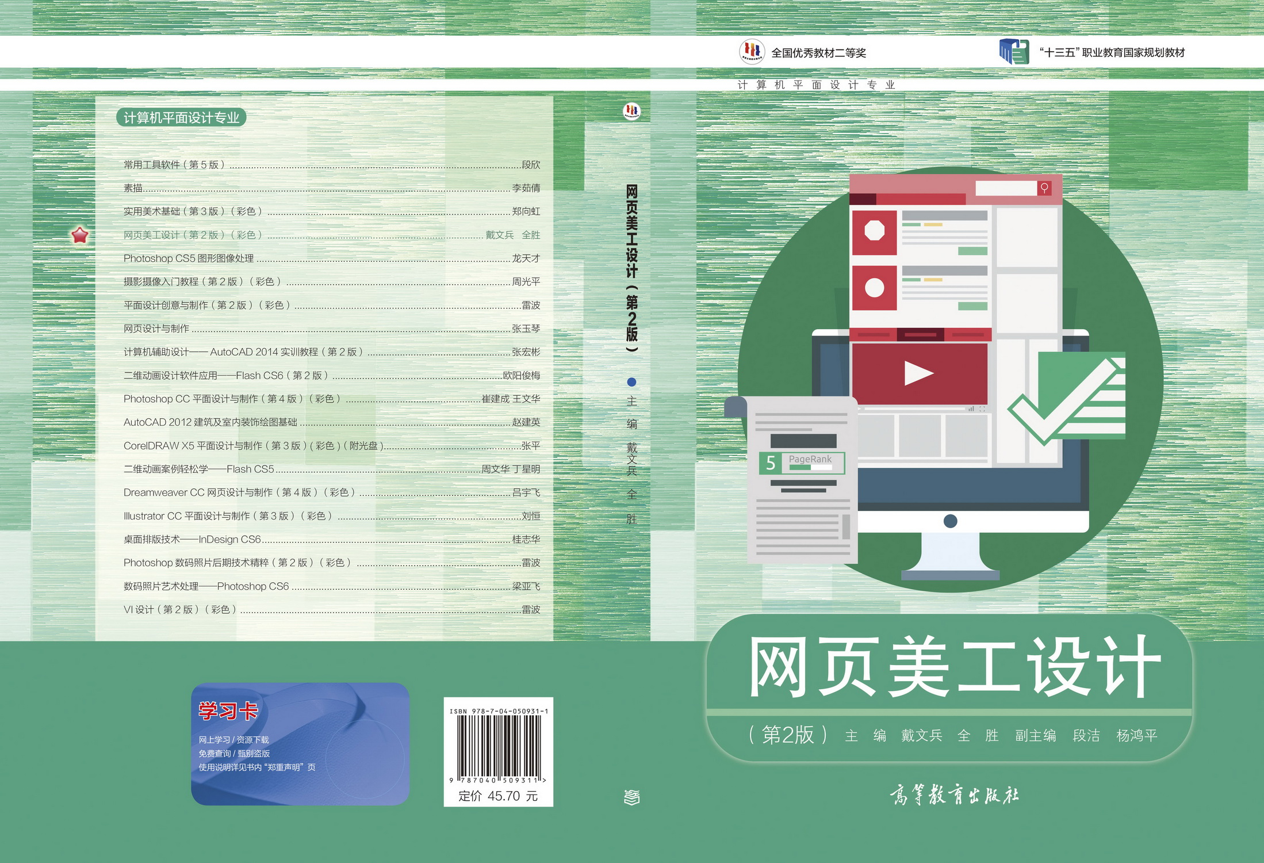Click the 使用说明详见书内"郑重声明"页 line
1264x863 pixels.
pos(257,767)
